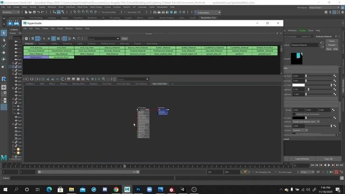Click the RenderMan R icon
Screen dimensions: 345x194
(x=4, y=79)
